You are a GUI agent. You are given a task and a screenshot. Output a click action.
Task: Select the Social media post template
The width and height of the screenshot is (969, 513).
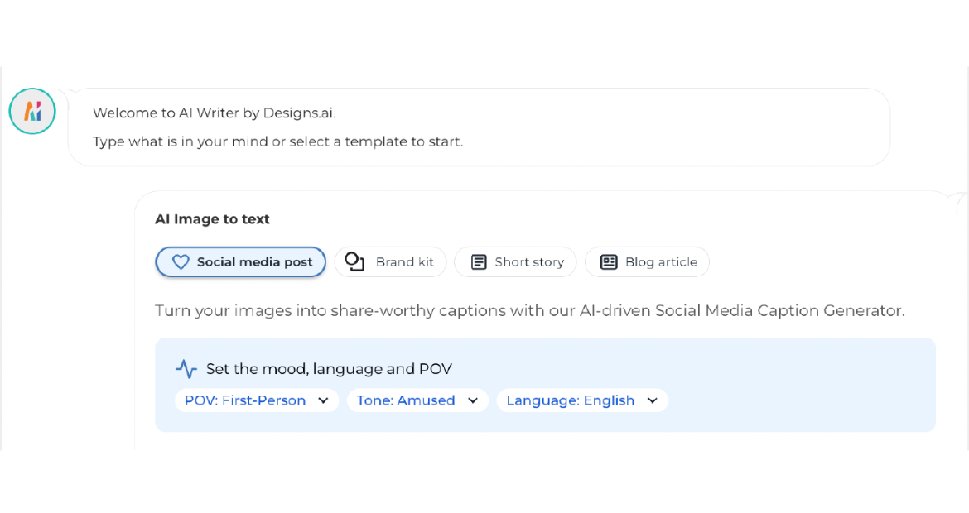240,261
